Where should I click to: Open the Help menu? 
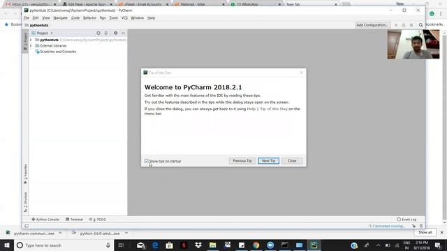151,18
